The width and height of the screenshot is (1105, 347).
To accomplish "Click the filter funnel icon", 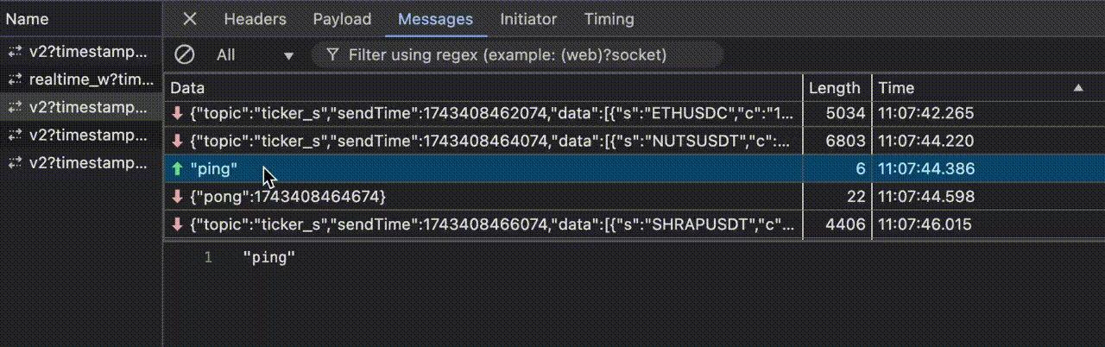I will point(331,55).
